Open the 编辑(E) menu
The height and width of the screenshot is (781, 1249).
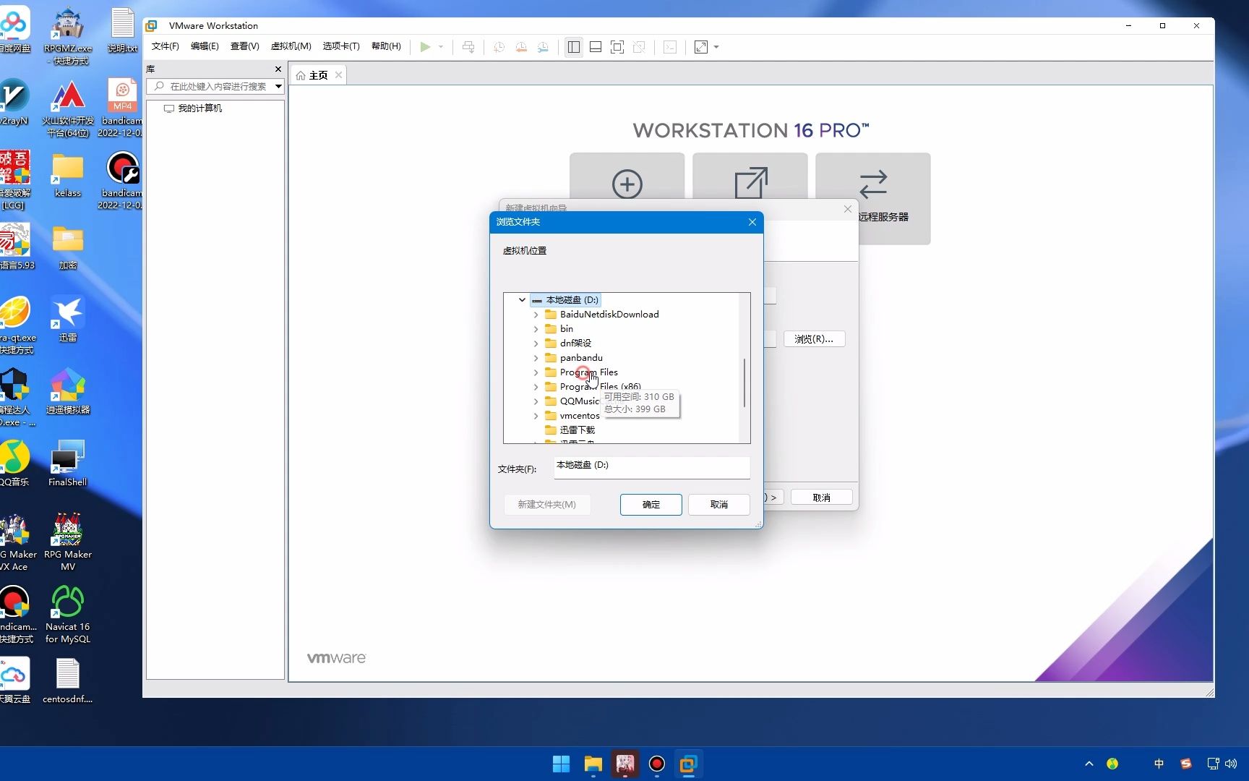(205, 46)
